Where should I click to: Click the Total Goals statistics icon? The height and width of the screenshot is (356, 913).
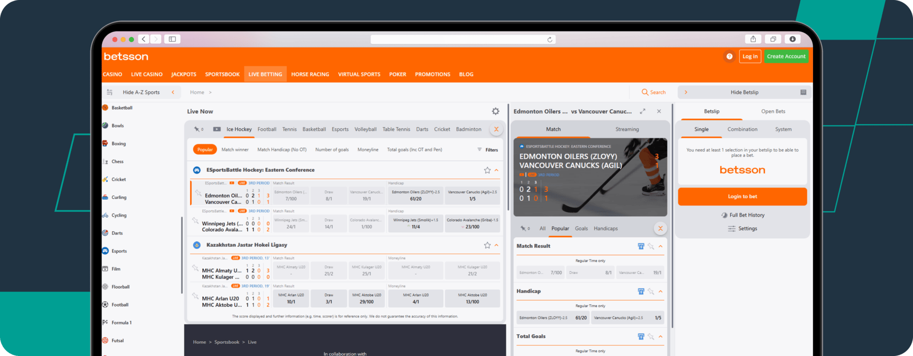[641, 336]
